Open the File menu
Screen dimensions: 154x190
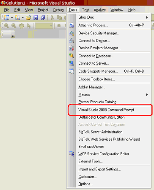pos(7,10)
